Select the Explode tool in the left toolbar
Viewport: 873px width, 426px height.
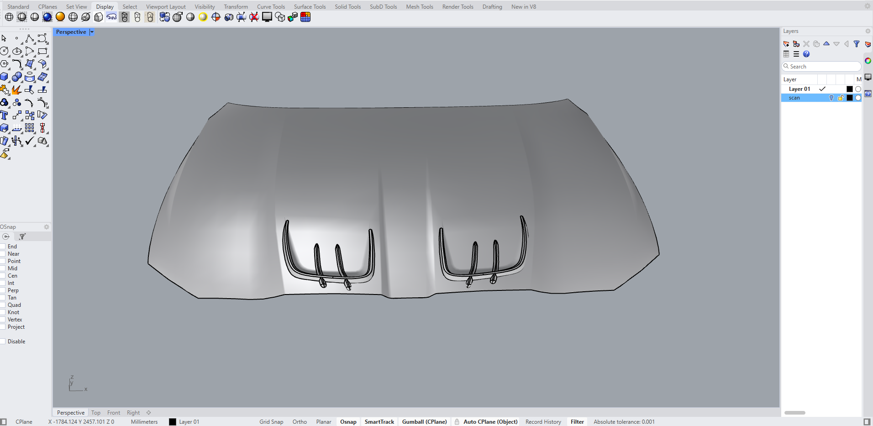[x=16, y=90]
